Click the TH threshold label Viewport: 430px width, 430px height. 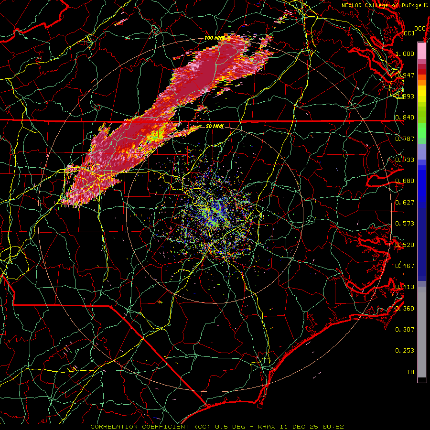click(410, 372)
